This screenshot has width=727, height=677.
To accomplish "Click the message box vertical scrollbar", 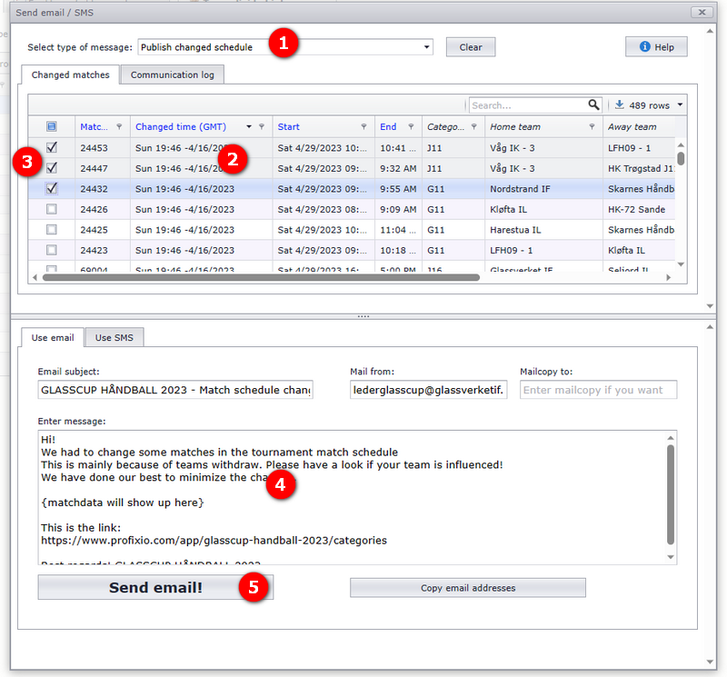I will [671, 494].
